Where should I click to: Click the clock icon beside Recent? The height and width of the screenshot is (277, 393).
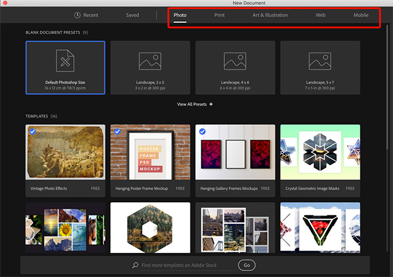click(x=77, y=15)
